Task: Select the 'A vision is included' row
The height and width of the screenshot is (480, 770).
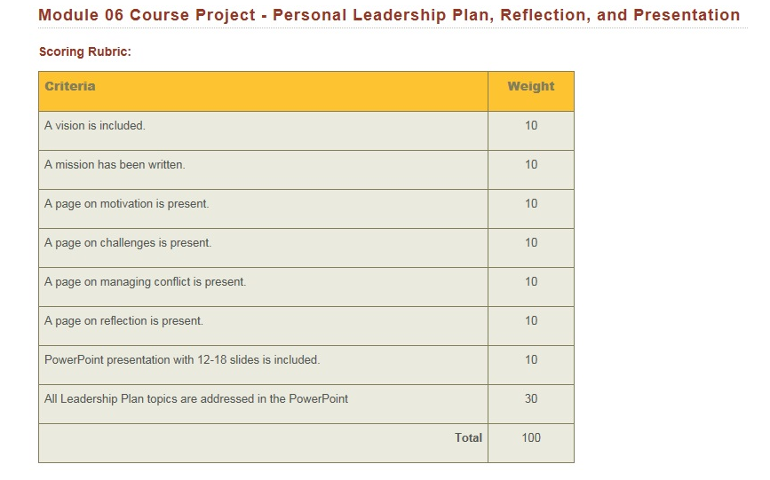Action: click(306, 131)
